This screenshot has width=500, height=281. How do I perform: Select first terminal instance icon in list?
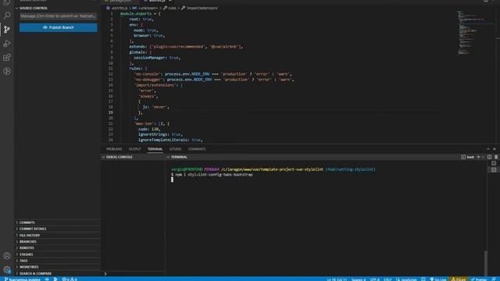tap(494, 163)
